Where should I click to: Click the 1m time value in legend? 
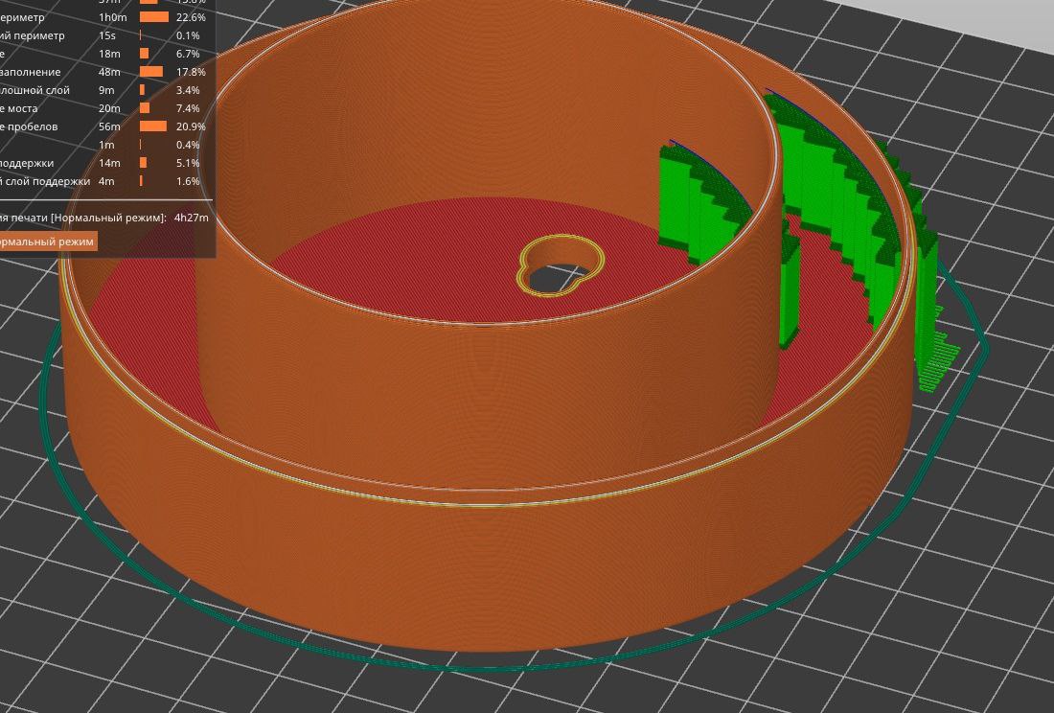[106, 145]
